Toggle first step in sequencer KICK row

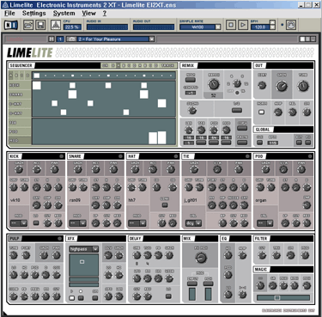tap(37, 85)
